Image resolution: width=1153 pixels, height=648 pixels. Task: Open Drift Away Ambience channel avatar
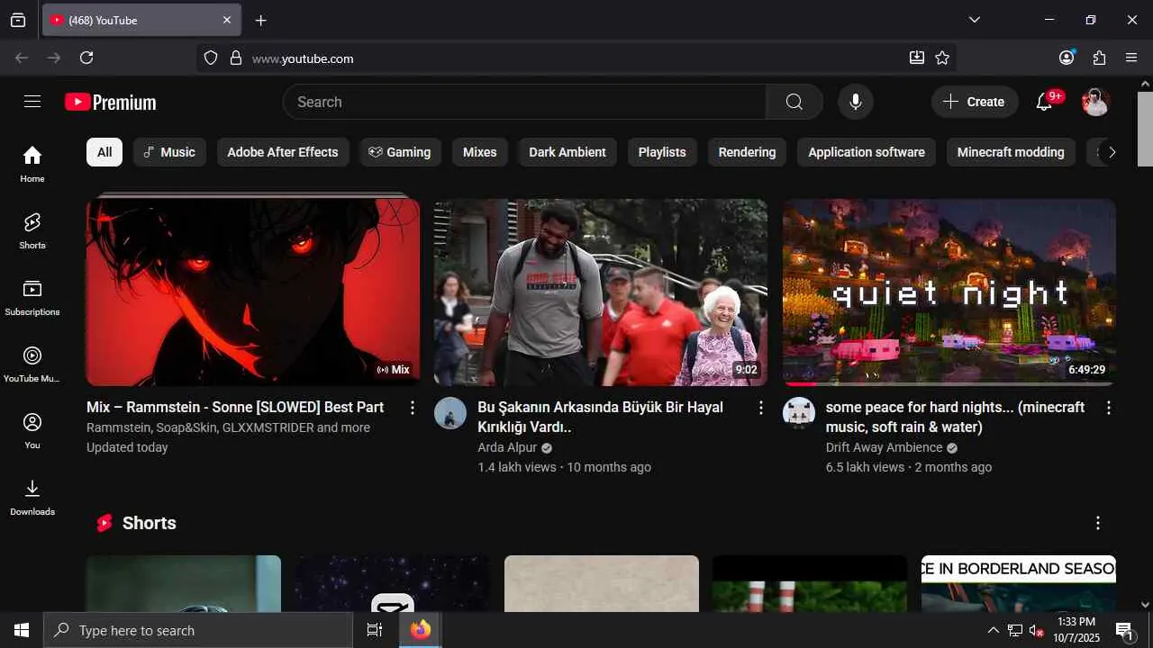tap(799, 413)
